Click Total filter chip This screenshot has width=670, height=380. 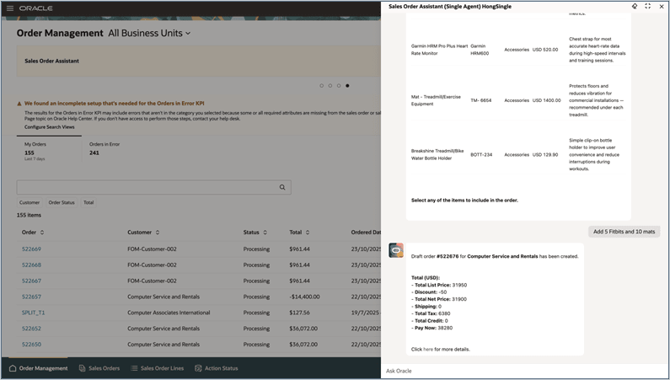tap(88, 202)
